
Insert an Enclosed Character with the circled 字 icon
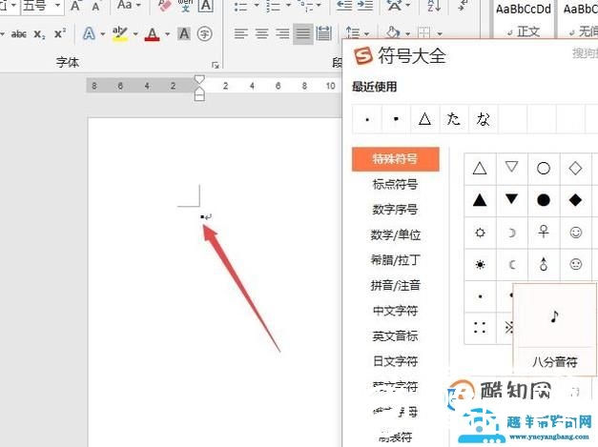pos(205,34)
